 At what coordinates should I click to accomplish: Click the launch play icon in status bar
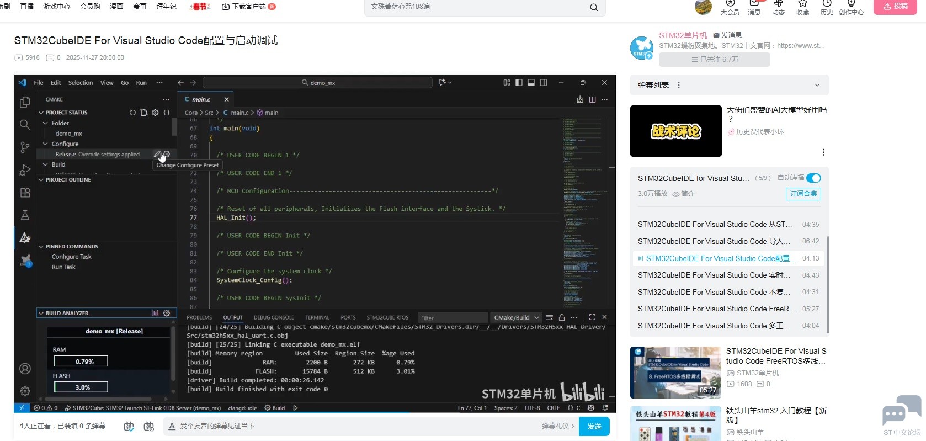295,408
